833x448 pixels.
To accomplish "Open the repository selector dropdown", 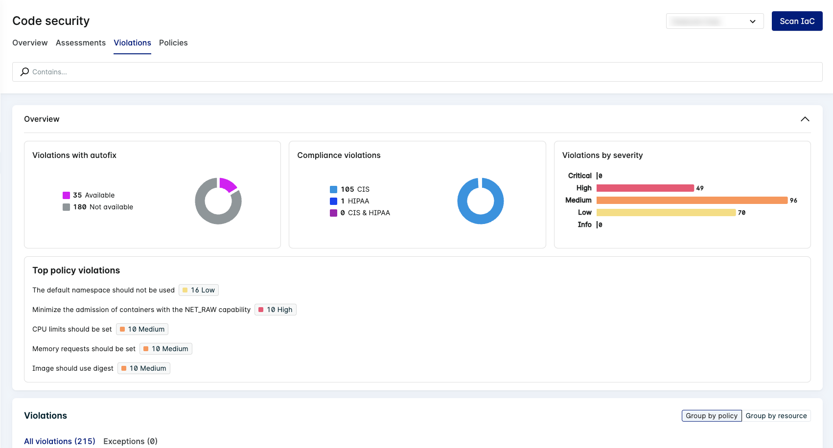I will point(714,21).
